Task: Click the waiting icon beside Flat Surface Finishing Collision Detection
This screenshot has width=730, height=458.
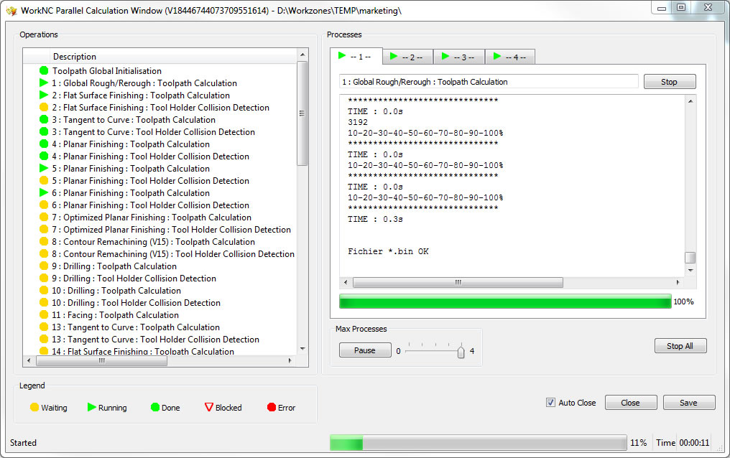Action: click(44, 108)
